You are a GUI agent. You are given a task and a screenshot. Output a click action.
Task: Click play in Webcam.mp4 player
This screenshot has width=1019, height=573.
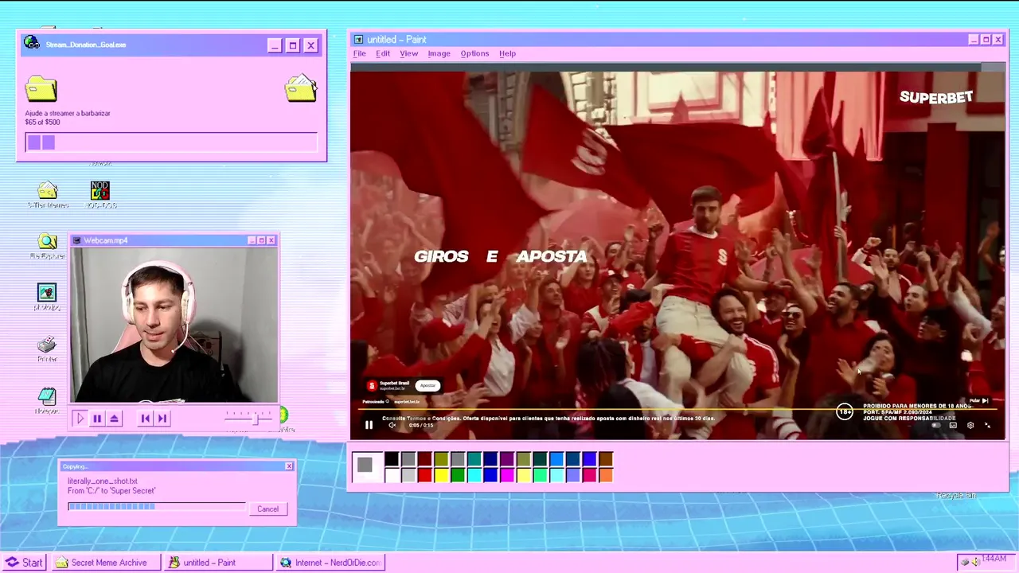coord(80,418)
